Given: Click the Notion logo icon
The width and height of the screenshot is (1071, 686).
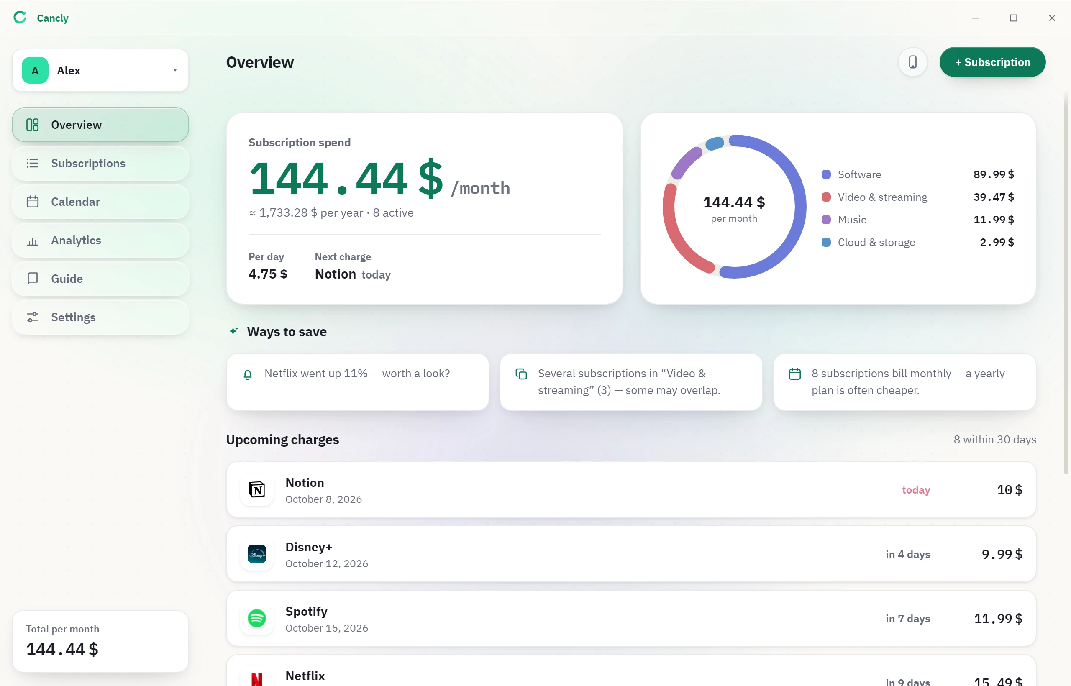Looking at the screenshot, I should 256,489.
